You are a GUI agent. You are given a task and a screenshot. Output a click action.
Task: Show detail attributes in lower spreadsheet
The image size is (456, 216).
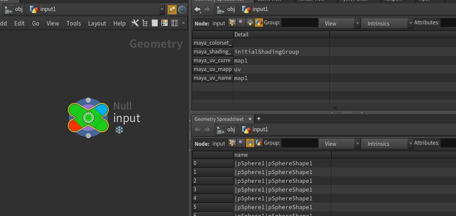tap(259, 143)
